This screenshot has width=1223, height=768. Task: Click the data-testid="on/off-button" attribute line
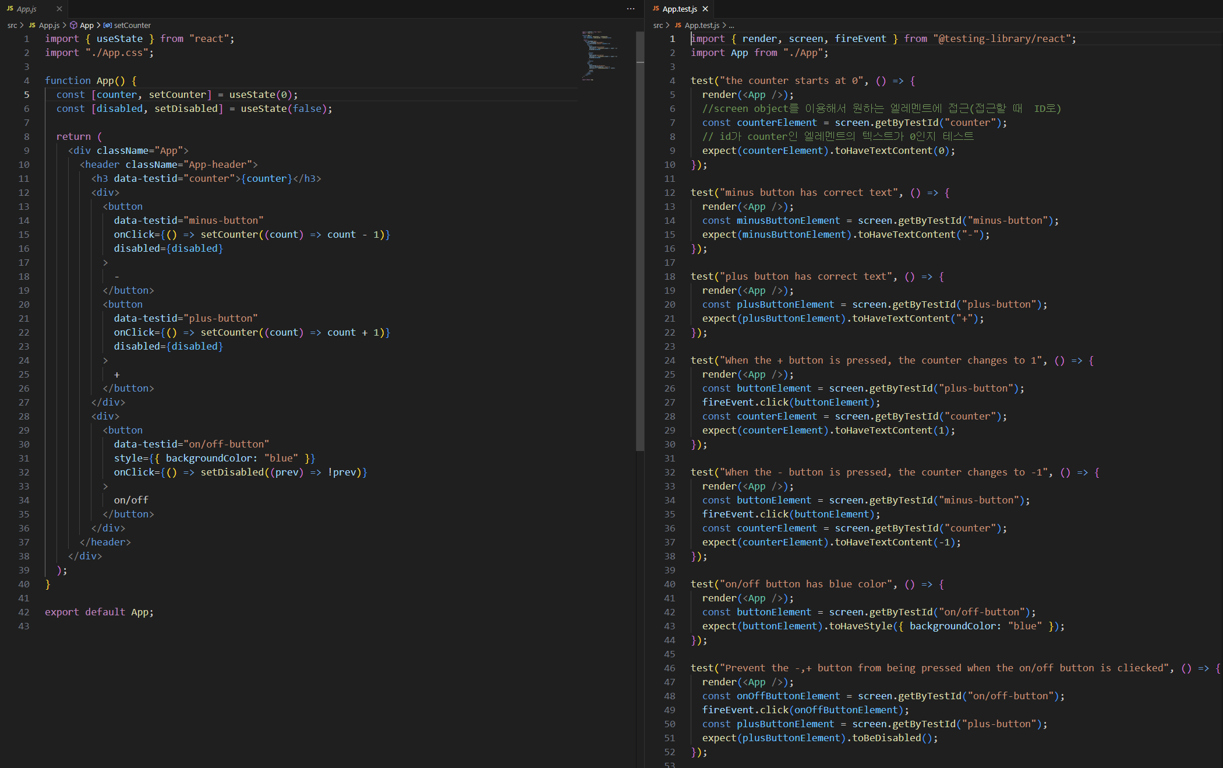tap(192, 444)
